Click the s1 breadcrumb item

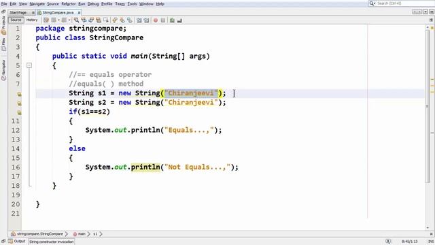point(95,234)
